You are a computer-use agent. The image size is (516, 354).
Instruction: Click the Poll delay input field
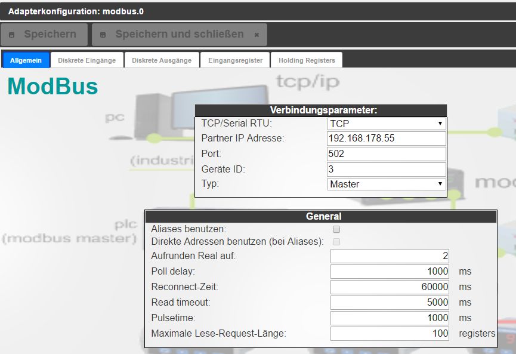point(390,272)
